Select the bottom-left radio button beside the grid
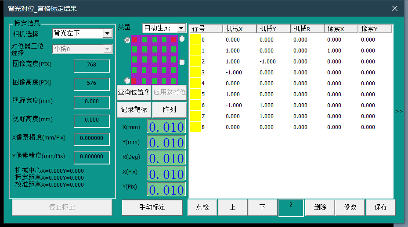Screen dimensions: 408x227 point(127,81)
